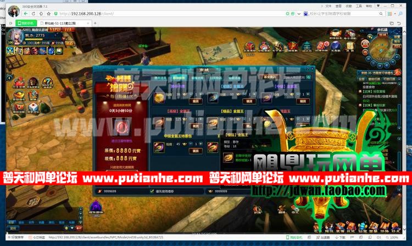The image size is (412, 246).
Task: Open the chat emoji smiley icon
Action: pyautogui.click(x=66, y=228)
